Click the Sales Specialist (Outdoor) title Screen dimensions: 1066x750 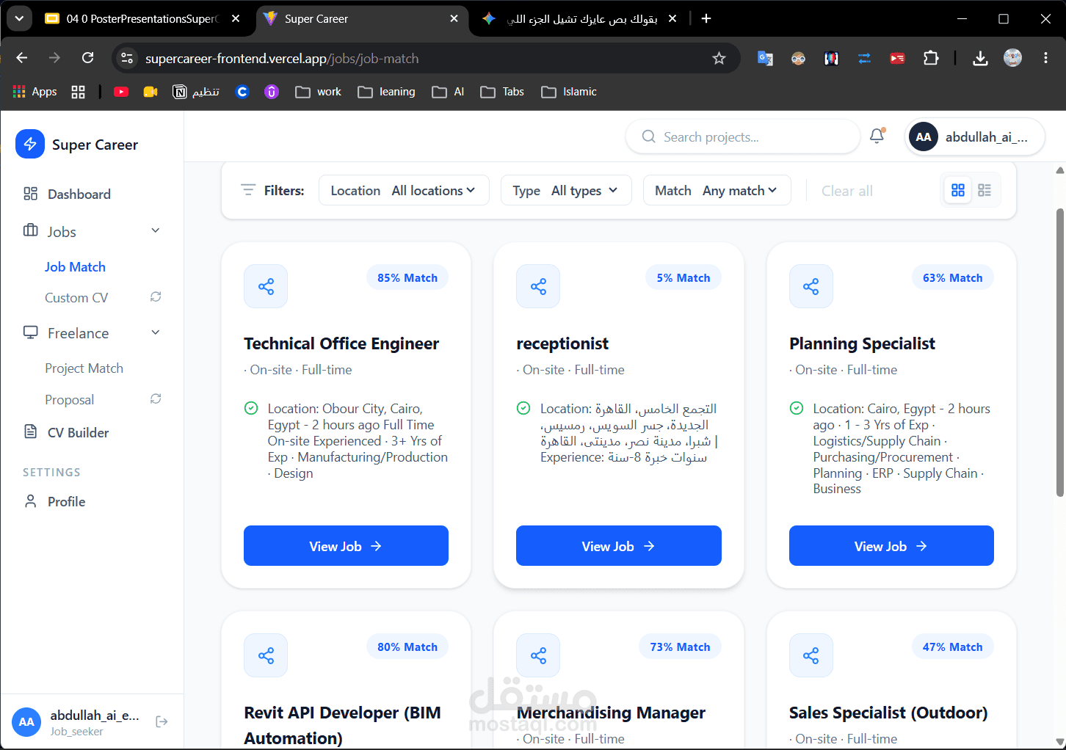888,713
